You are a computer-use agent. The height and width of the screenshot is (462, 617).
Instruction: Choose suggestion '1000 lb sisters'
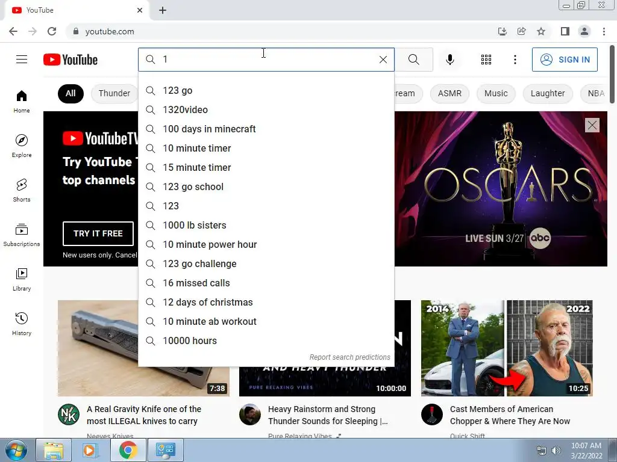[x=266, y=226]
